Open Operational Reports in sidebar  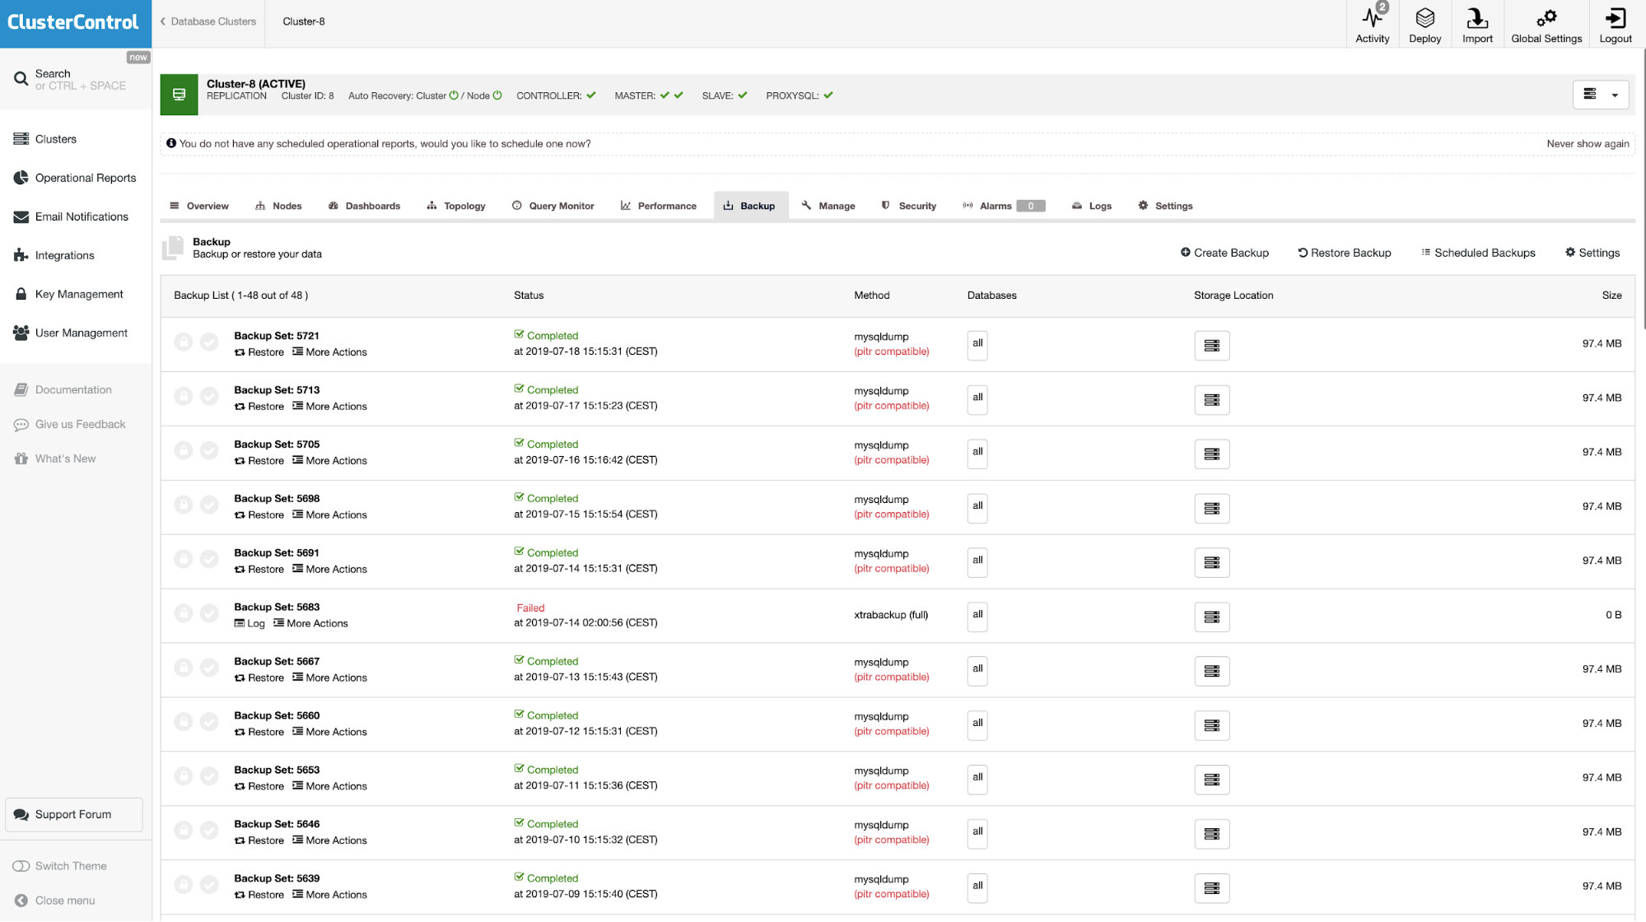[76, 178]
